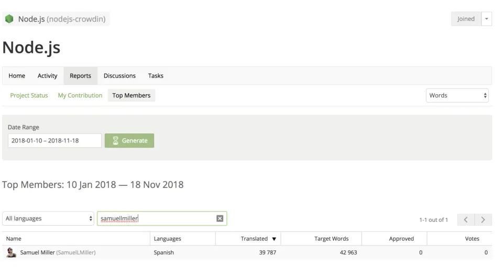Screen dimensions: 503x267
Task: Click the Joined button
Action: point(466,19)
